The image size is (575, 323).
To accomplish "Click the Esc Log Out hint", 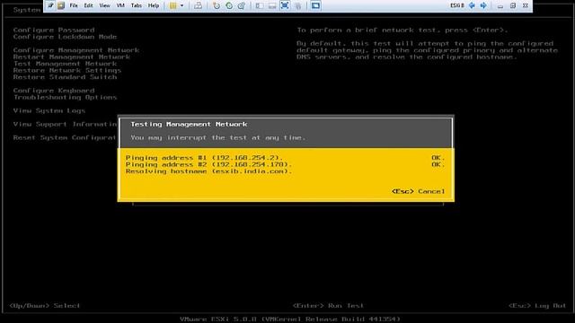I will (537, 305).
